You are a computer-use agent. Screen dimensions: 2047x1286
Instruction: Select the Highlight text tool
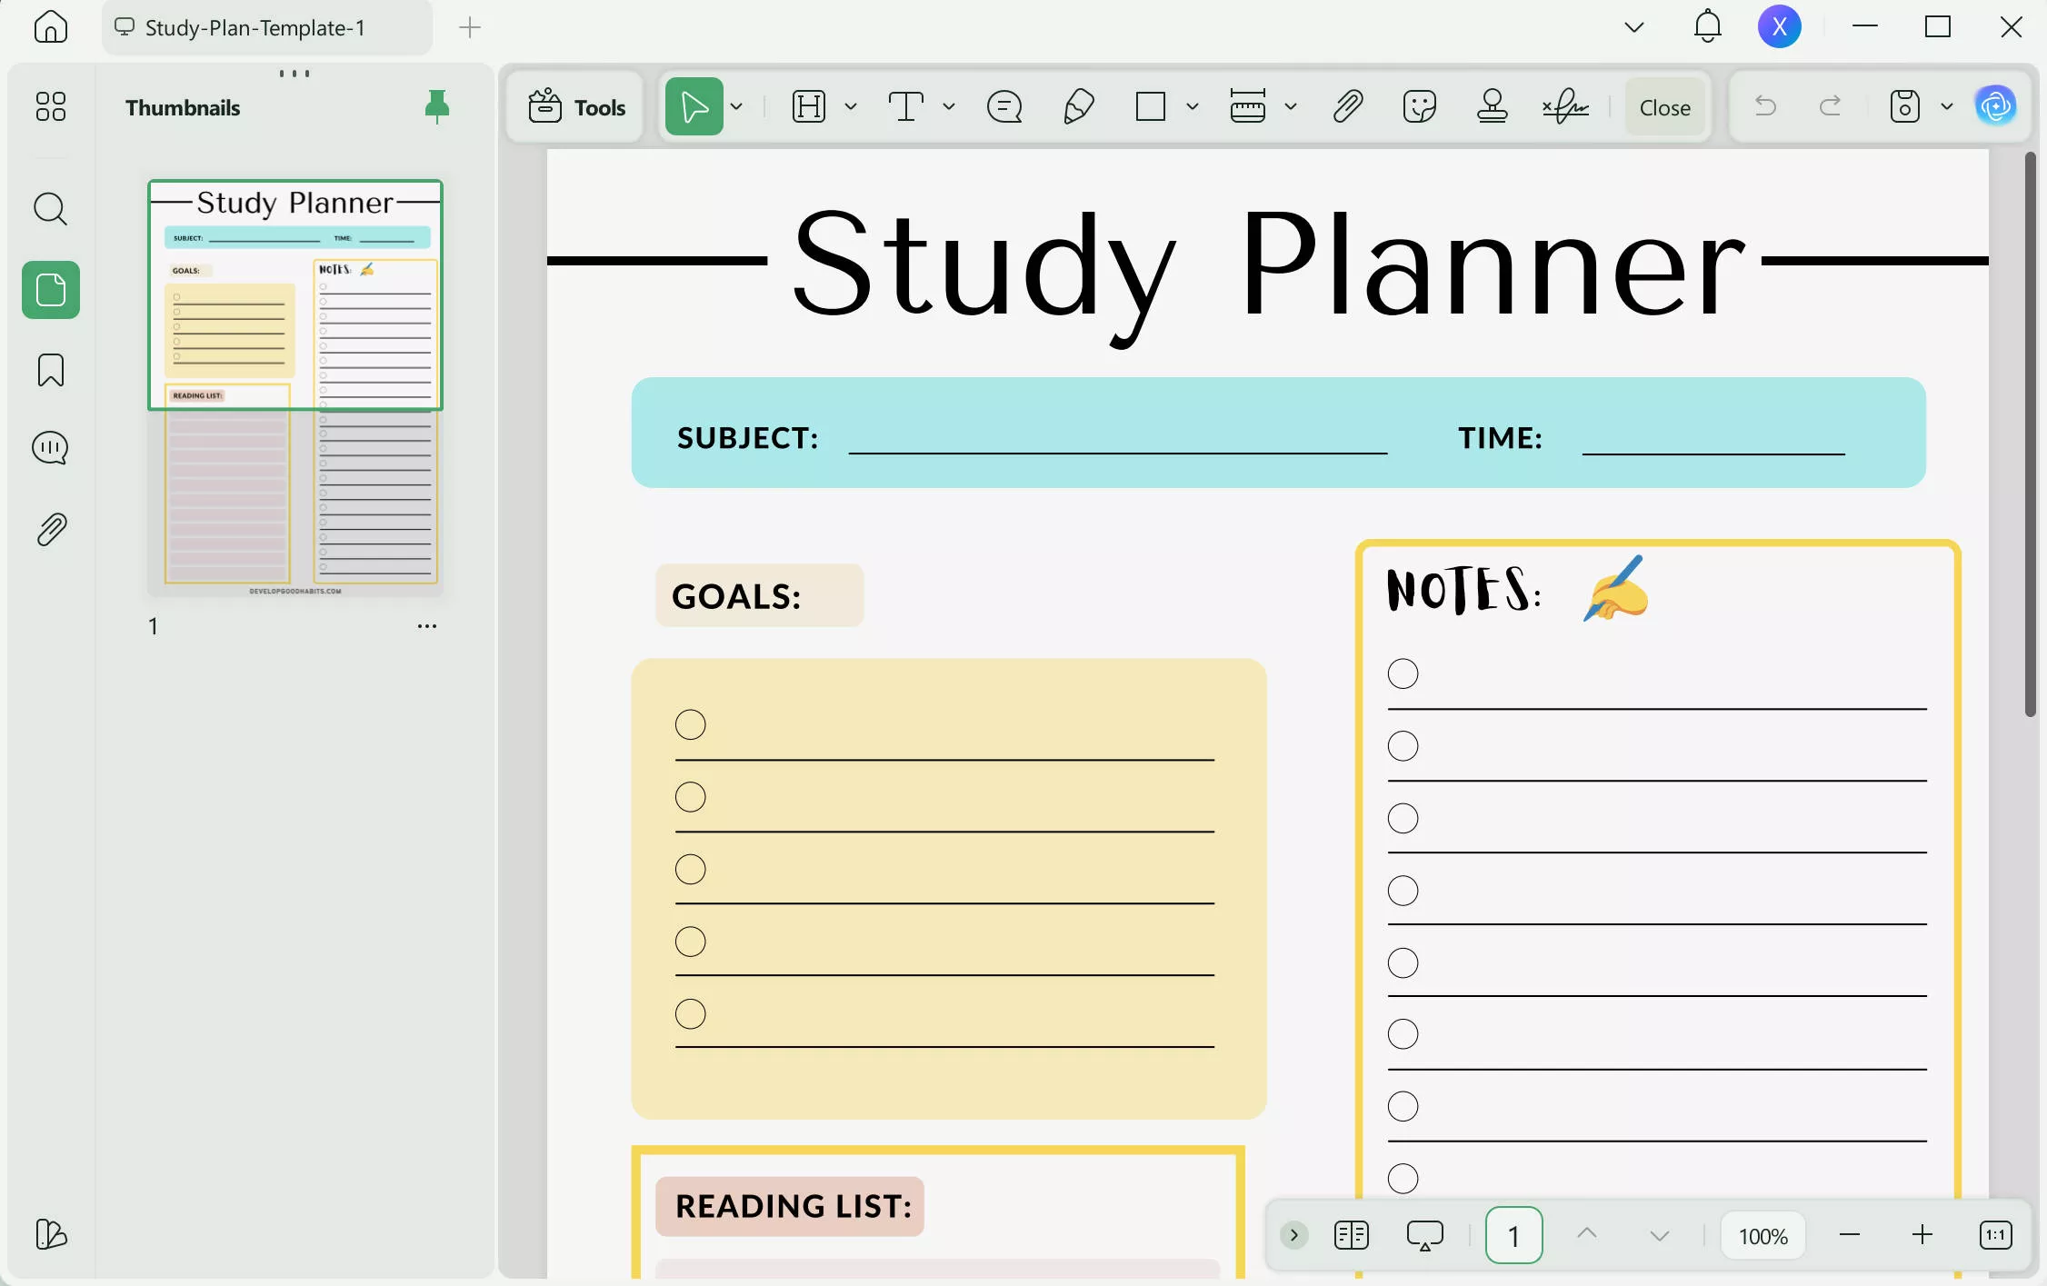pos(808,106)
